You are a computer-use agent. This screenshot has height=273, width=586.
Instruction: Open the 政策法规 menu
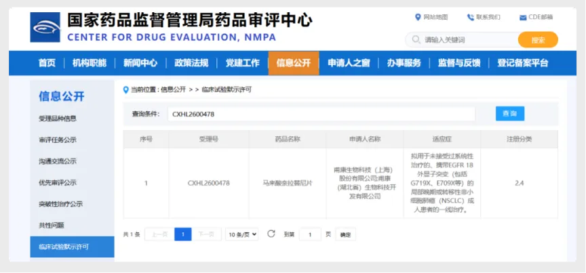191,63
